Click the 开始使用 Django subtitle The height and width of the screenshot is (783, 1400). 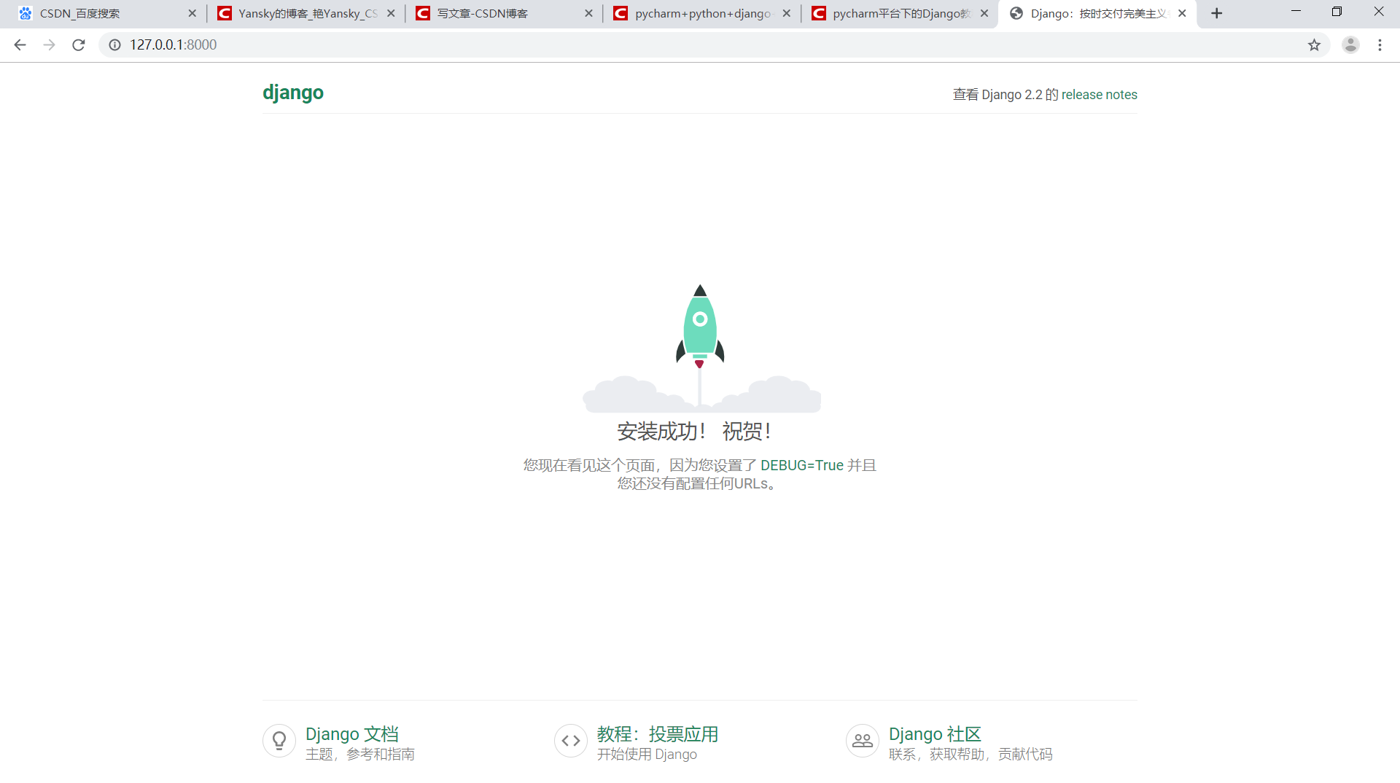tap(647, 754)
